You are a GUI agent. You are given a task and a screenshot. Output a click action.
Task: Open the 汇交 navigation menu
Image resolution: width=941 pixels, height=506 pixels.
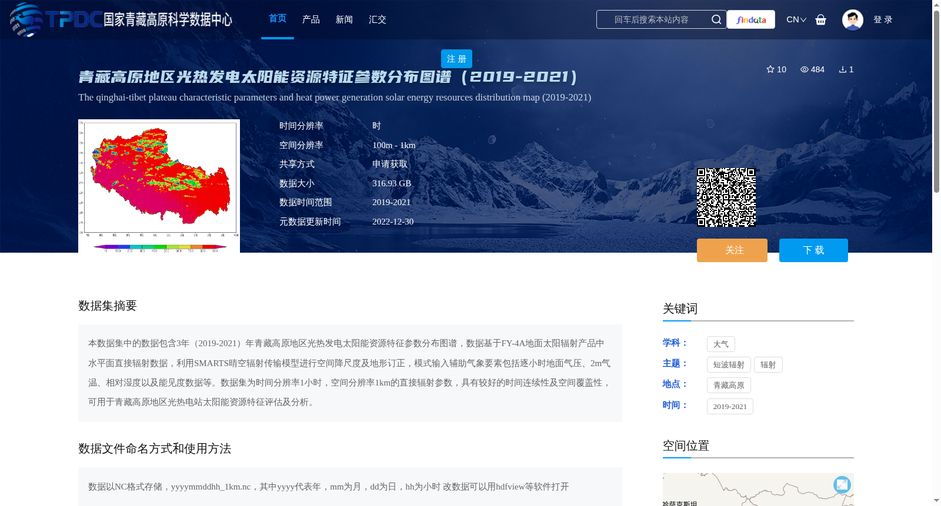(378, 19)
